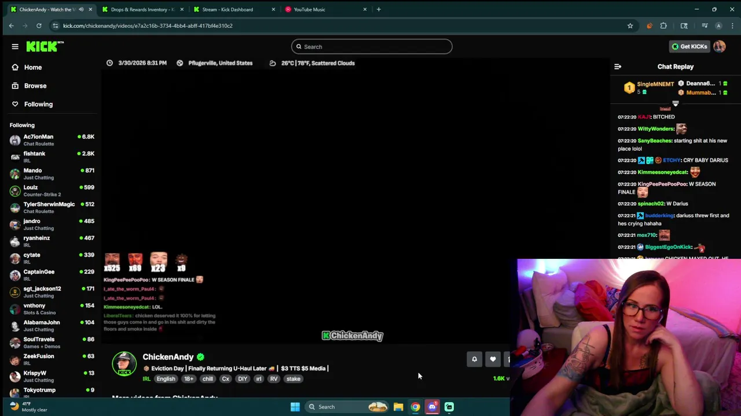Click username KingPeePeePooPoo in chat replay
The height and width of the screenshot is (416, 741).
click(x=662, y=184)
